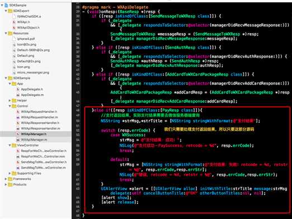The height and width of the screenshot is (219, 292).
Task: Click the Helper yellow folder icon
Action: (14, 100)
